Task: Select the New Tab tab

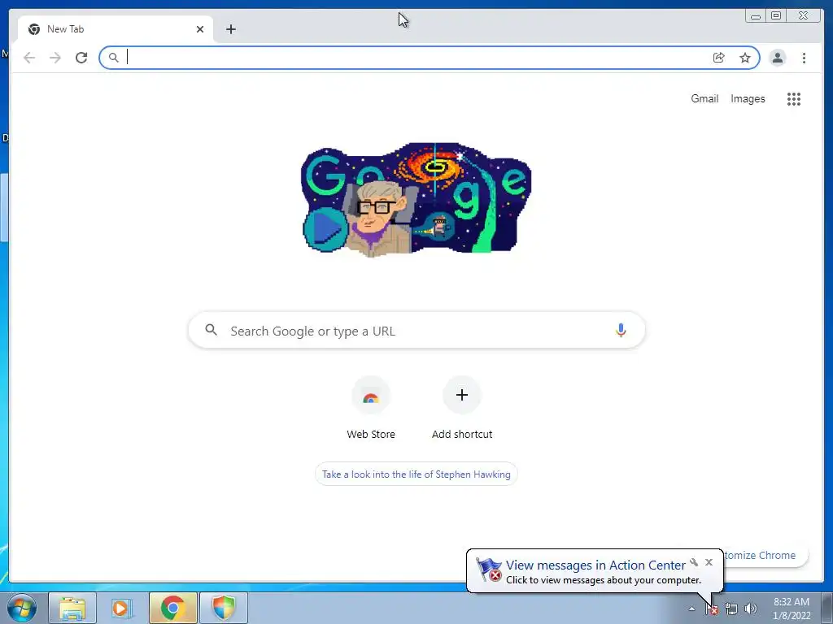Action: 116,29
